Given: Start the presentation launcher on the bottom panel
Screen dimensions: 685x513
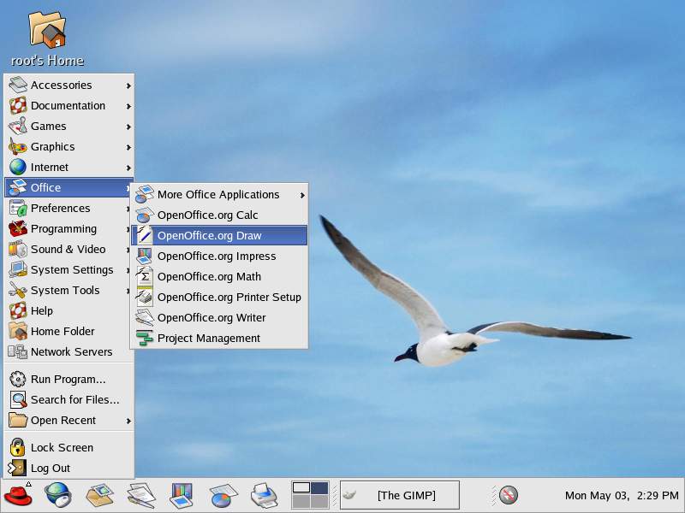Looking at the screenshot, I should pyautogui.click(x=182, y=496).
